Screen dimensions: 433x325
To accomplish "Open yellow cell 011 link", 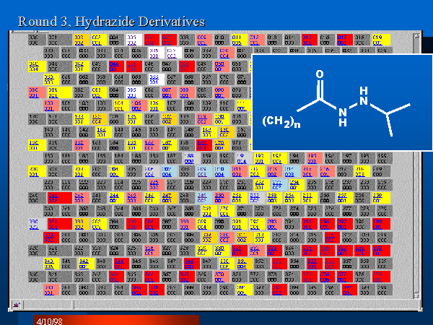I will tap(237, 40).
